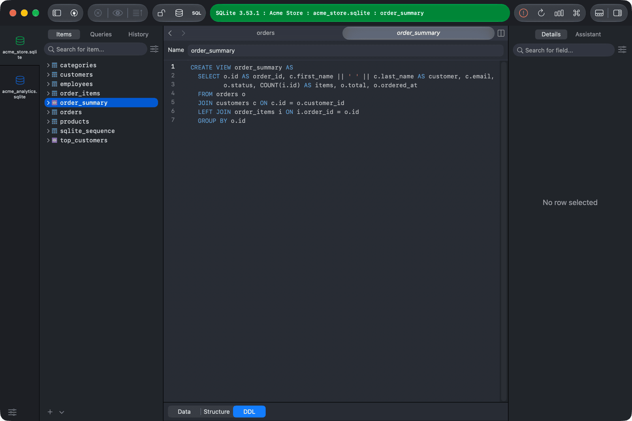Select the acme_analytics.sqlite connection icon

click(20, 80)
